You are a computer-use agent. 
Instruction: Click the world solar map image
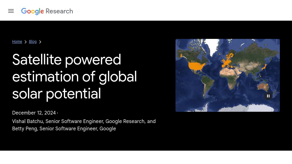point(228,75)
